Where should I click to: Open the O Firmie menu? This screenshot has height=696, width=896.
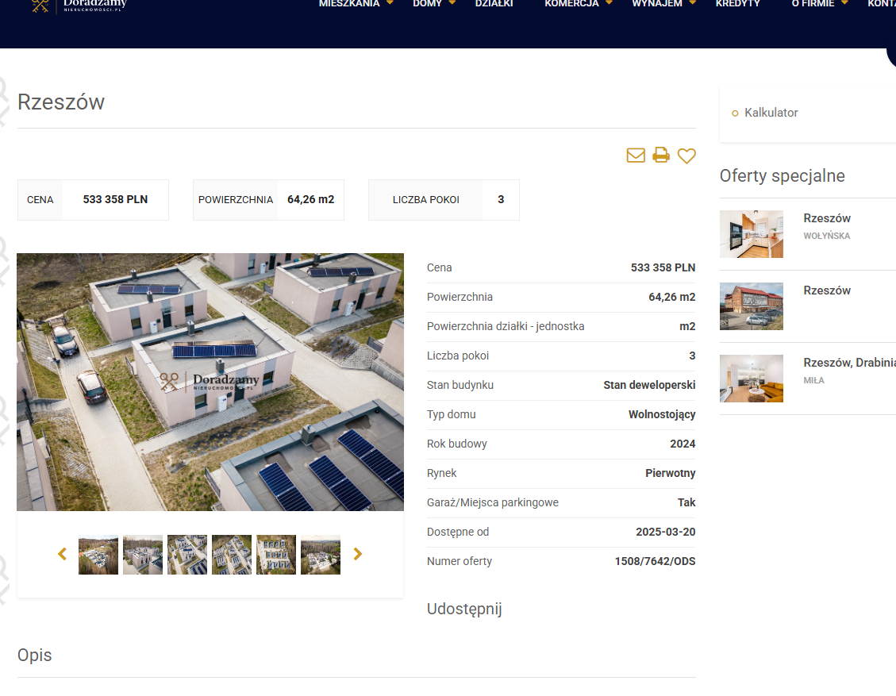coord(819,4)
